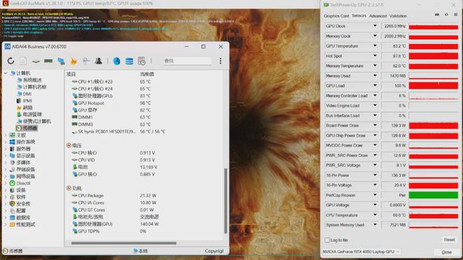
Task: Collapse the 计算机 tree node chevron
Action: (6, 73)
